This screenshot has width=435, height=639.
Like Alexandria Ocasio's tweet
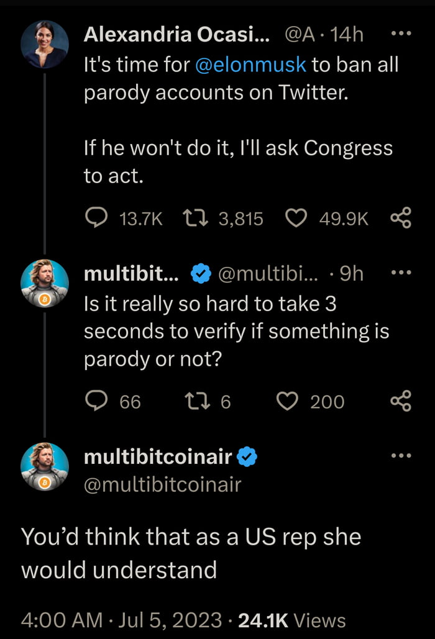click(x=297, y=218)
